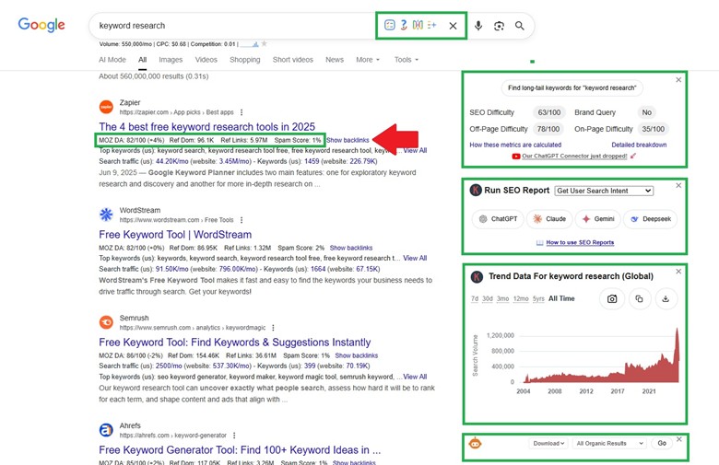Select the 12mo trend time range

pyautogui.click(x=520, y=299)
